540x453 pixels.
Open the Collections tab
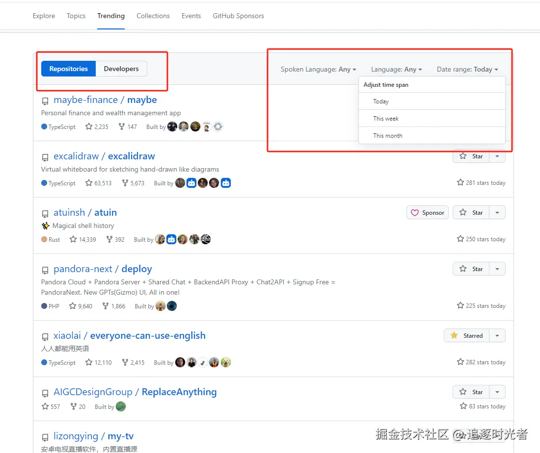point(153,16)
